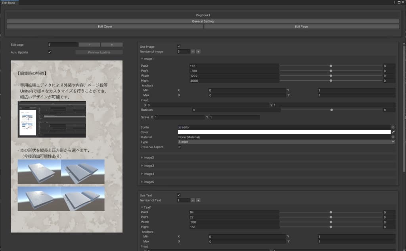Viewport: 406px width, 251px height.
Task: Open the Material object picker circle icon
Action: [393, 137]
